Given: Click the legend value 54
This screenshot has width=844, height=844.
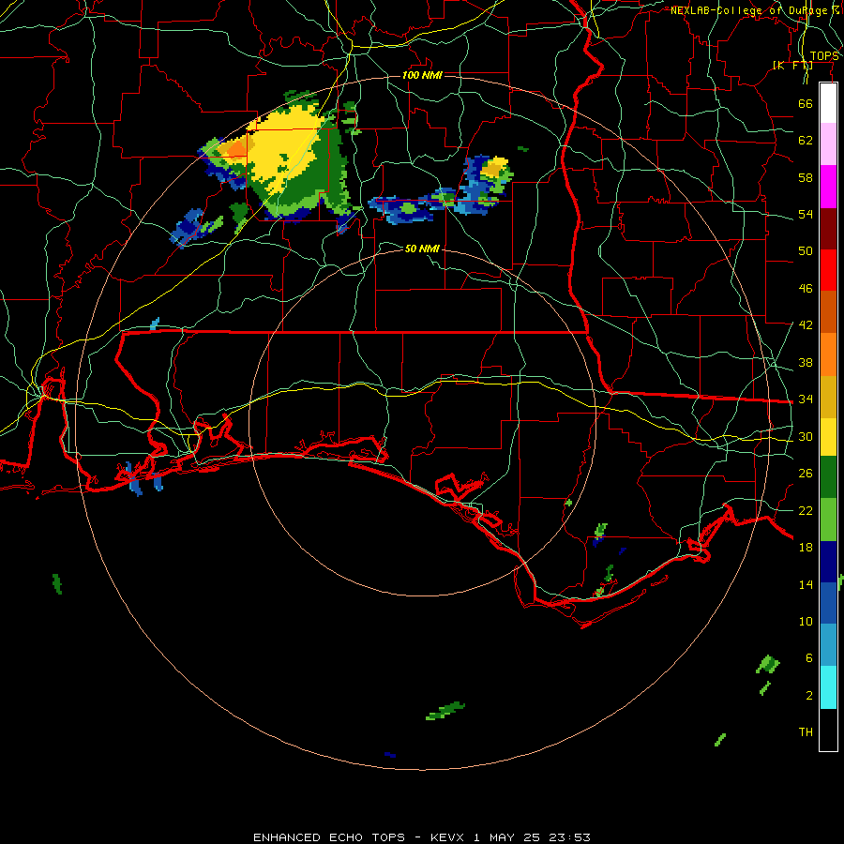Looking at the screenshot, I should [x=806, y=214].
